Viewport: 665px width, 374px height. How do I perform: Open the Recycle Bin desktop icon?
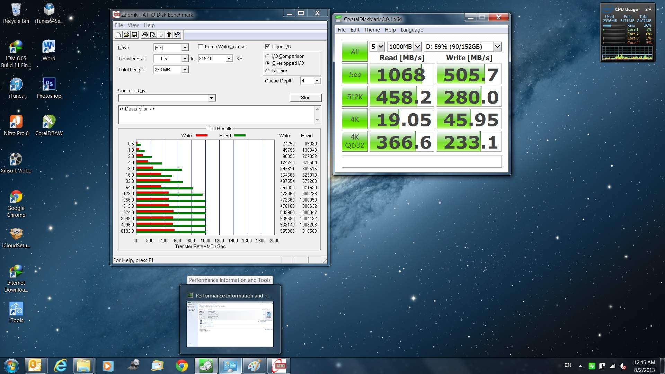click(x=16, y=13)
